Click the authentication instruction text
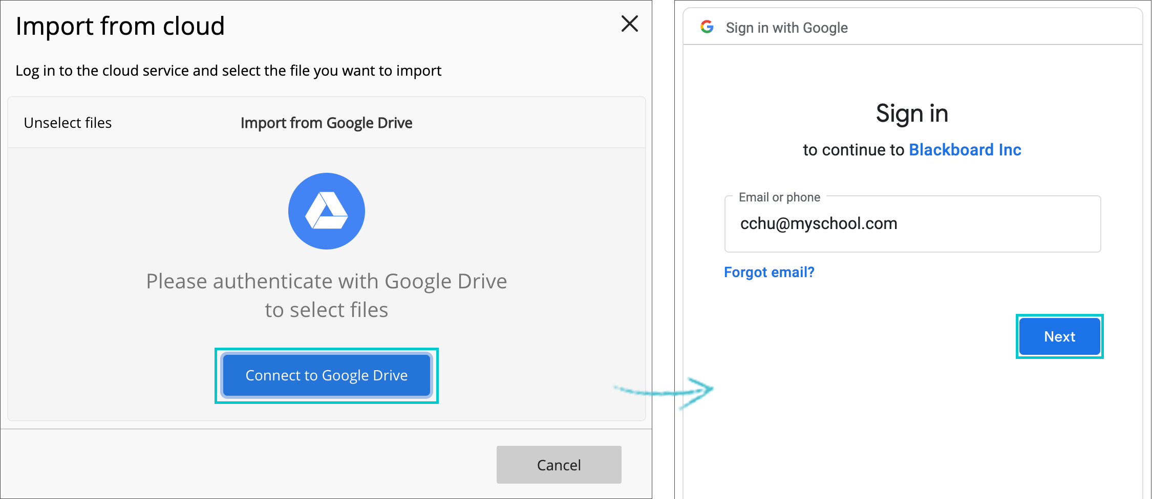The height and width of the screenshot is (499, 1152). click(x=326, y=294)
